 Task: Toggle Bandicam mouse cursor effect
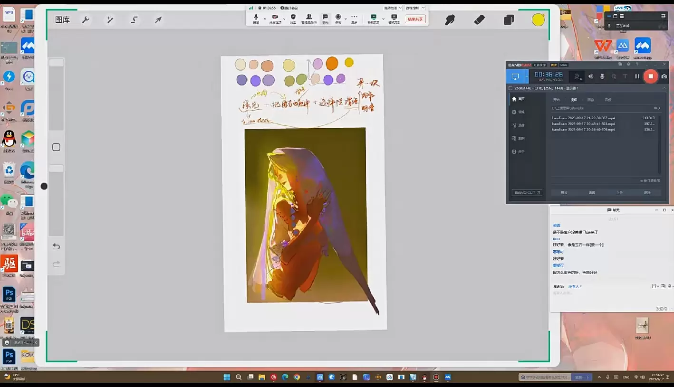pos(614,76)
